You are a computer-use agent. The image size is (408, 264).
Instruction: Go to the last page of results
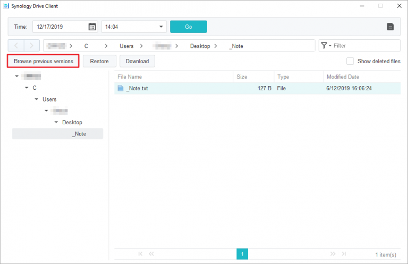344,254
